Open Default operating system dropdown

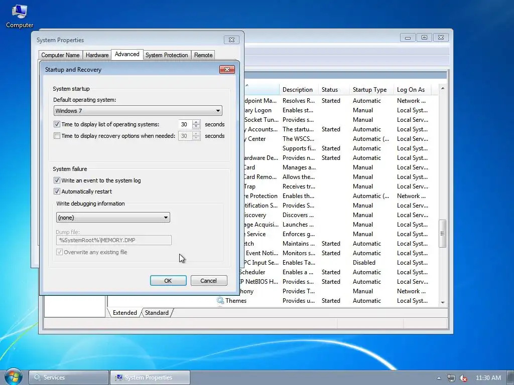point(138,111)
